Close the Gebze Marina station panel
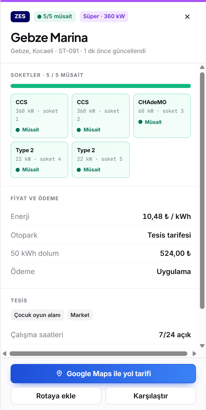This screenshot has height=410, width=206. [x=187, y=17]
